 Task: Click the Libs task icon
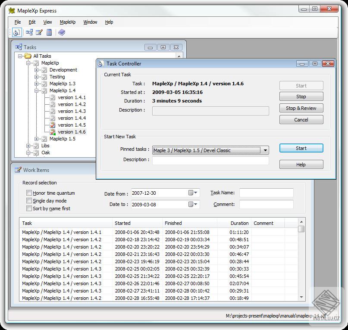(x=36, y=146)
